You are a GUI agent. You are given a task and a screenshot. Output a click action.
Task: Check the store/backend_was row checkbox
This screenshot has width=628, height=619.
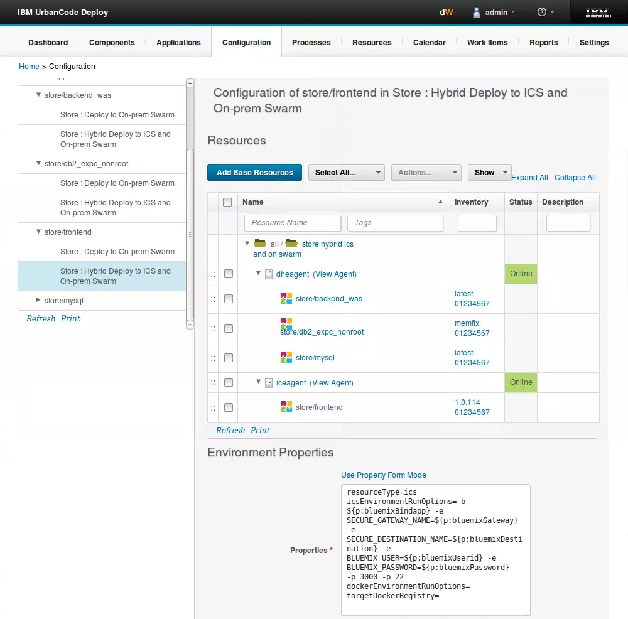(229, 299)
